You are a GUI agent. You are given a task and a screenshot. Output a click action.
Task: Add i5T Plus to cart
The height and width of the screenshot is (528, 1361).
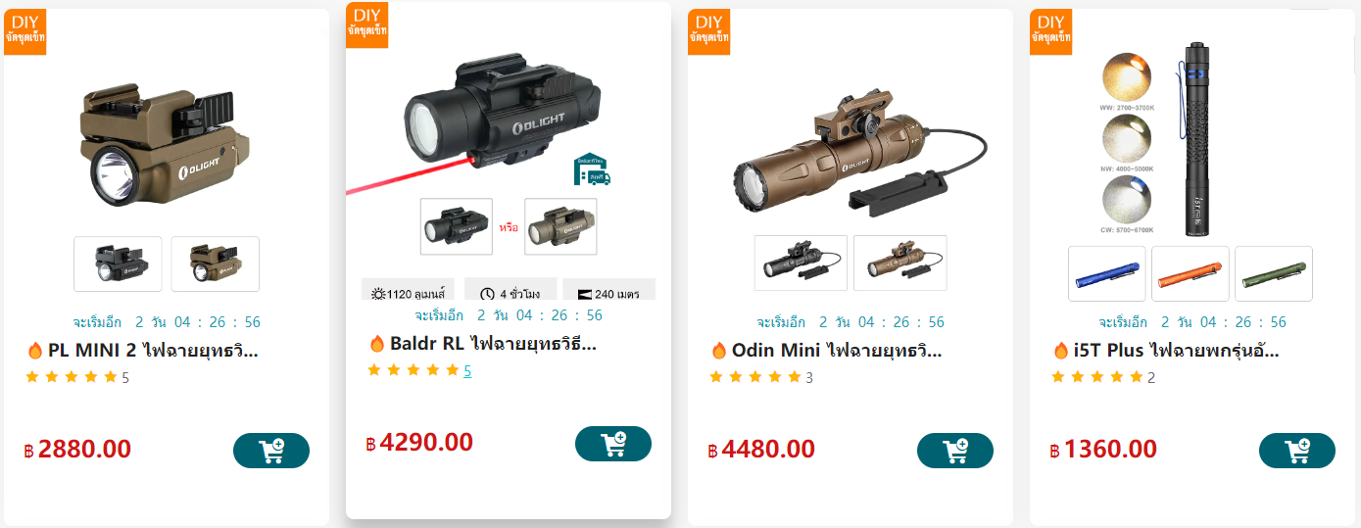click(x=1297, y=451)
